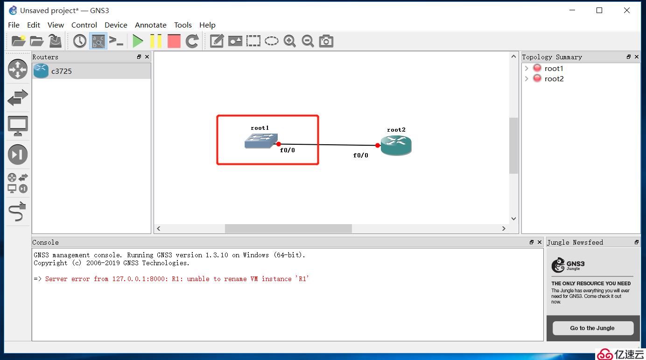Image resolution: width=646 pixels, height=360 pixels.
Task: Open the snapshot manager clock icon
Action: click(x=80, y=41)
